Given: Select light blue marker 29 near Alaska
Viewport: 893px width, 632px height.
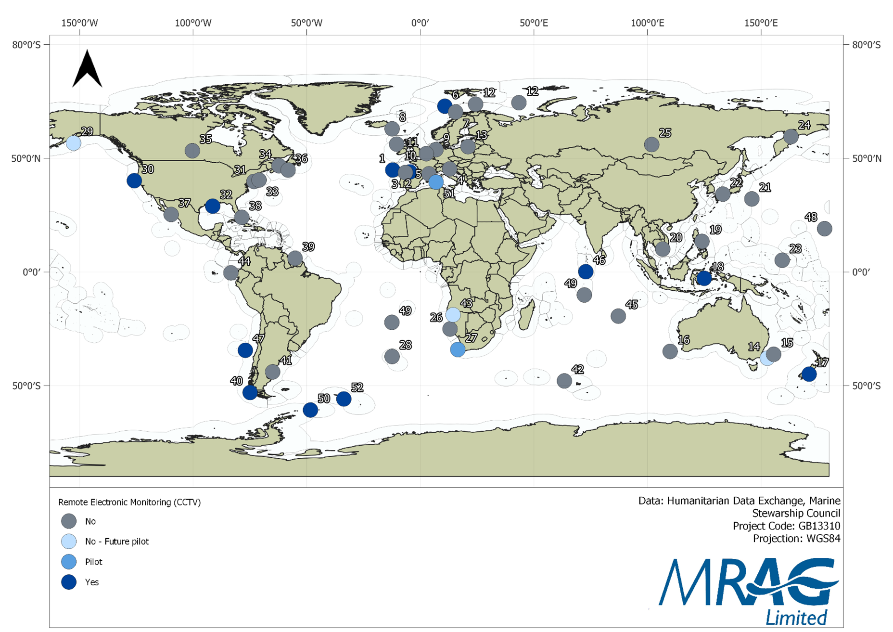Looking at the screenshot, I should click(74, 143).
